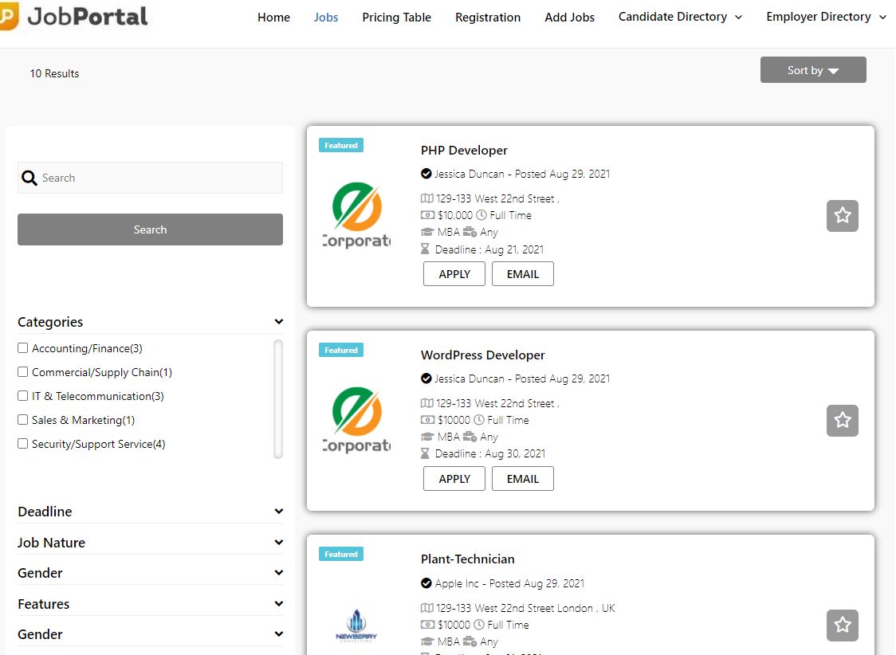This screenshot has height=655, width=896.
Task: Click '129-133 West 22nd Street London , UK'
Action: 525,608
